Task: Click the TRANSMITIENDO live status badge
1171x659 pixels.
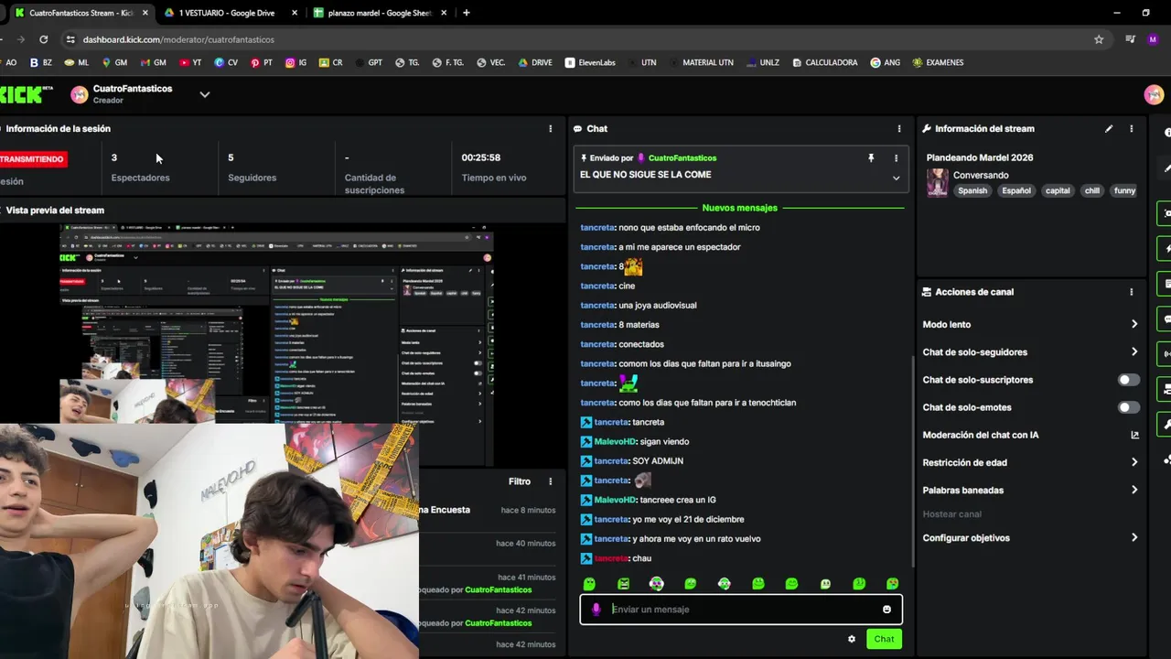Action: (x=32, y=159)
